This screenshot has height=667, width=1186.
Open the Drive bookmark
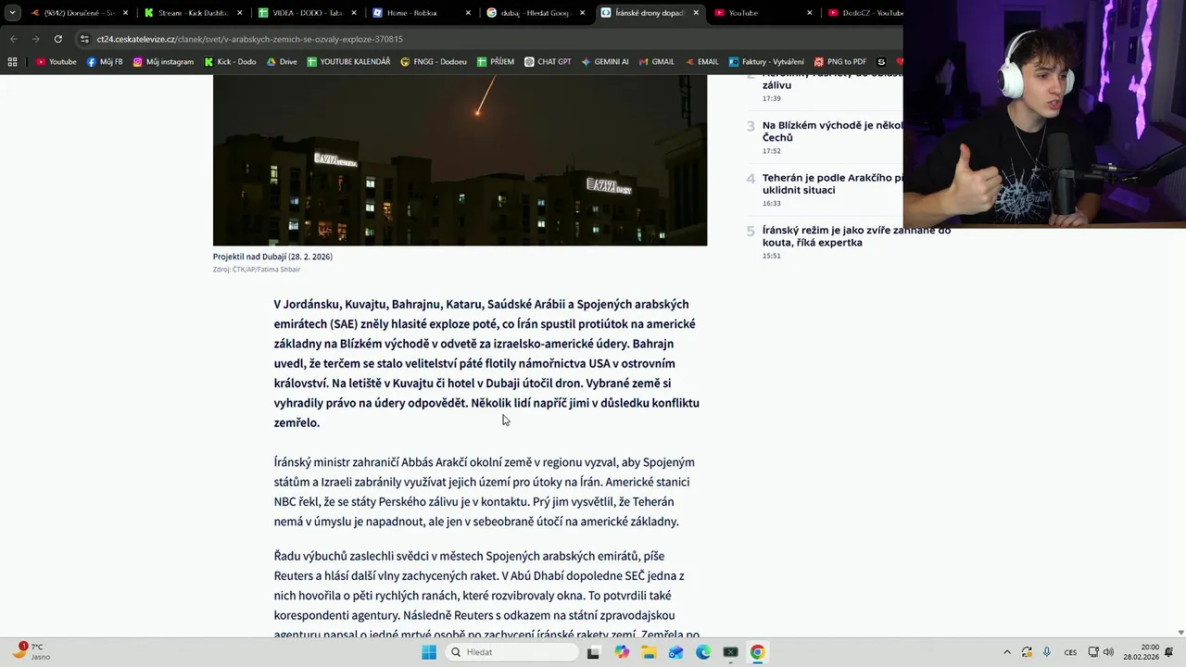point(282,62)
